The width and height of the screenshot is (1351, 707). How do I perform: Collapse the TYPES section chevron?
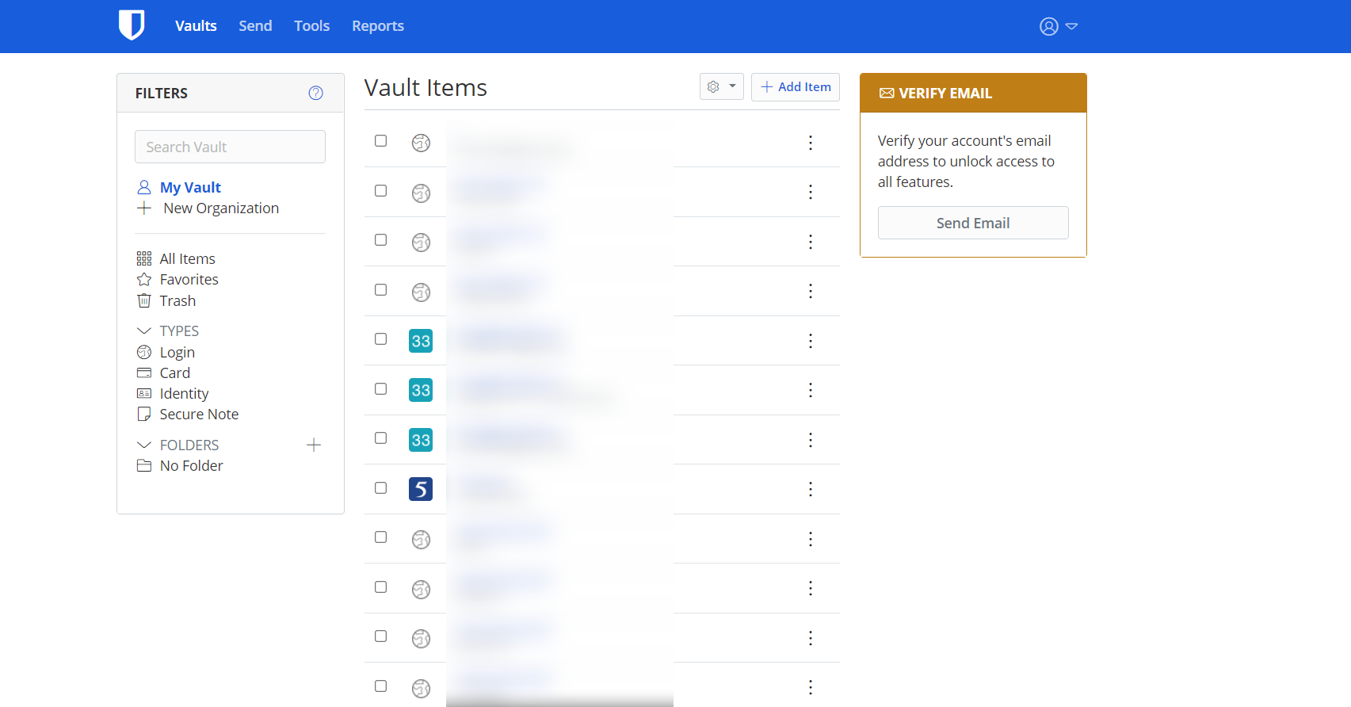[144, 331]
